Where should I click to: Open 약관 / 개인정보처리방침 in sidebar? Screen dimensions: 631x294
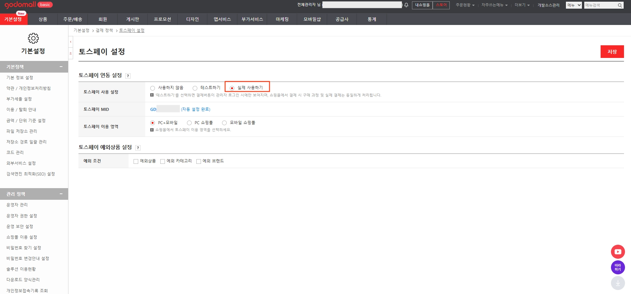[x=29, y=88]
